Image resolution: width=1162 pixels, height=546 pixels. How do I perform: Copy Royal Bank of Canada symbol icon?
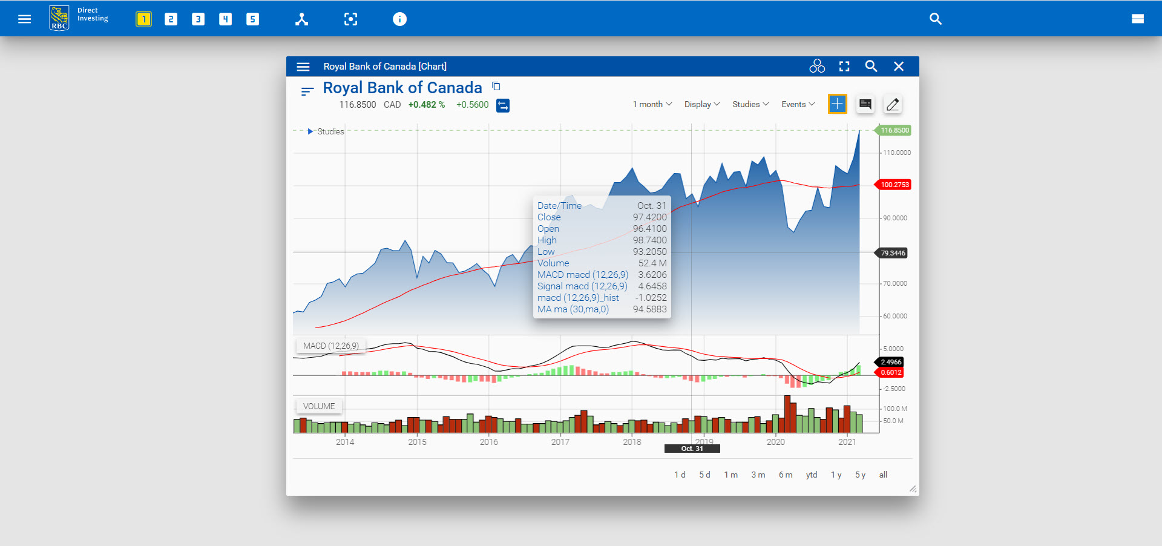(x=496, y=87)
